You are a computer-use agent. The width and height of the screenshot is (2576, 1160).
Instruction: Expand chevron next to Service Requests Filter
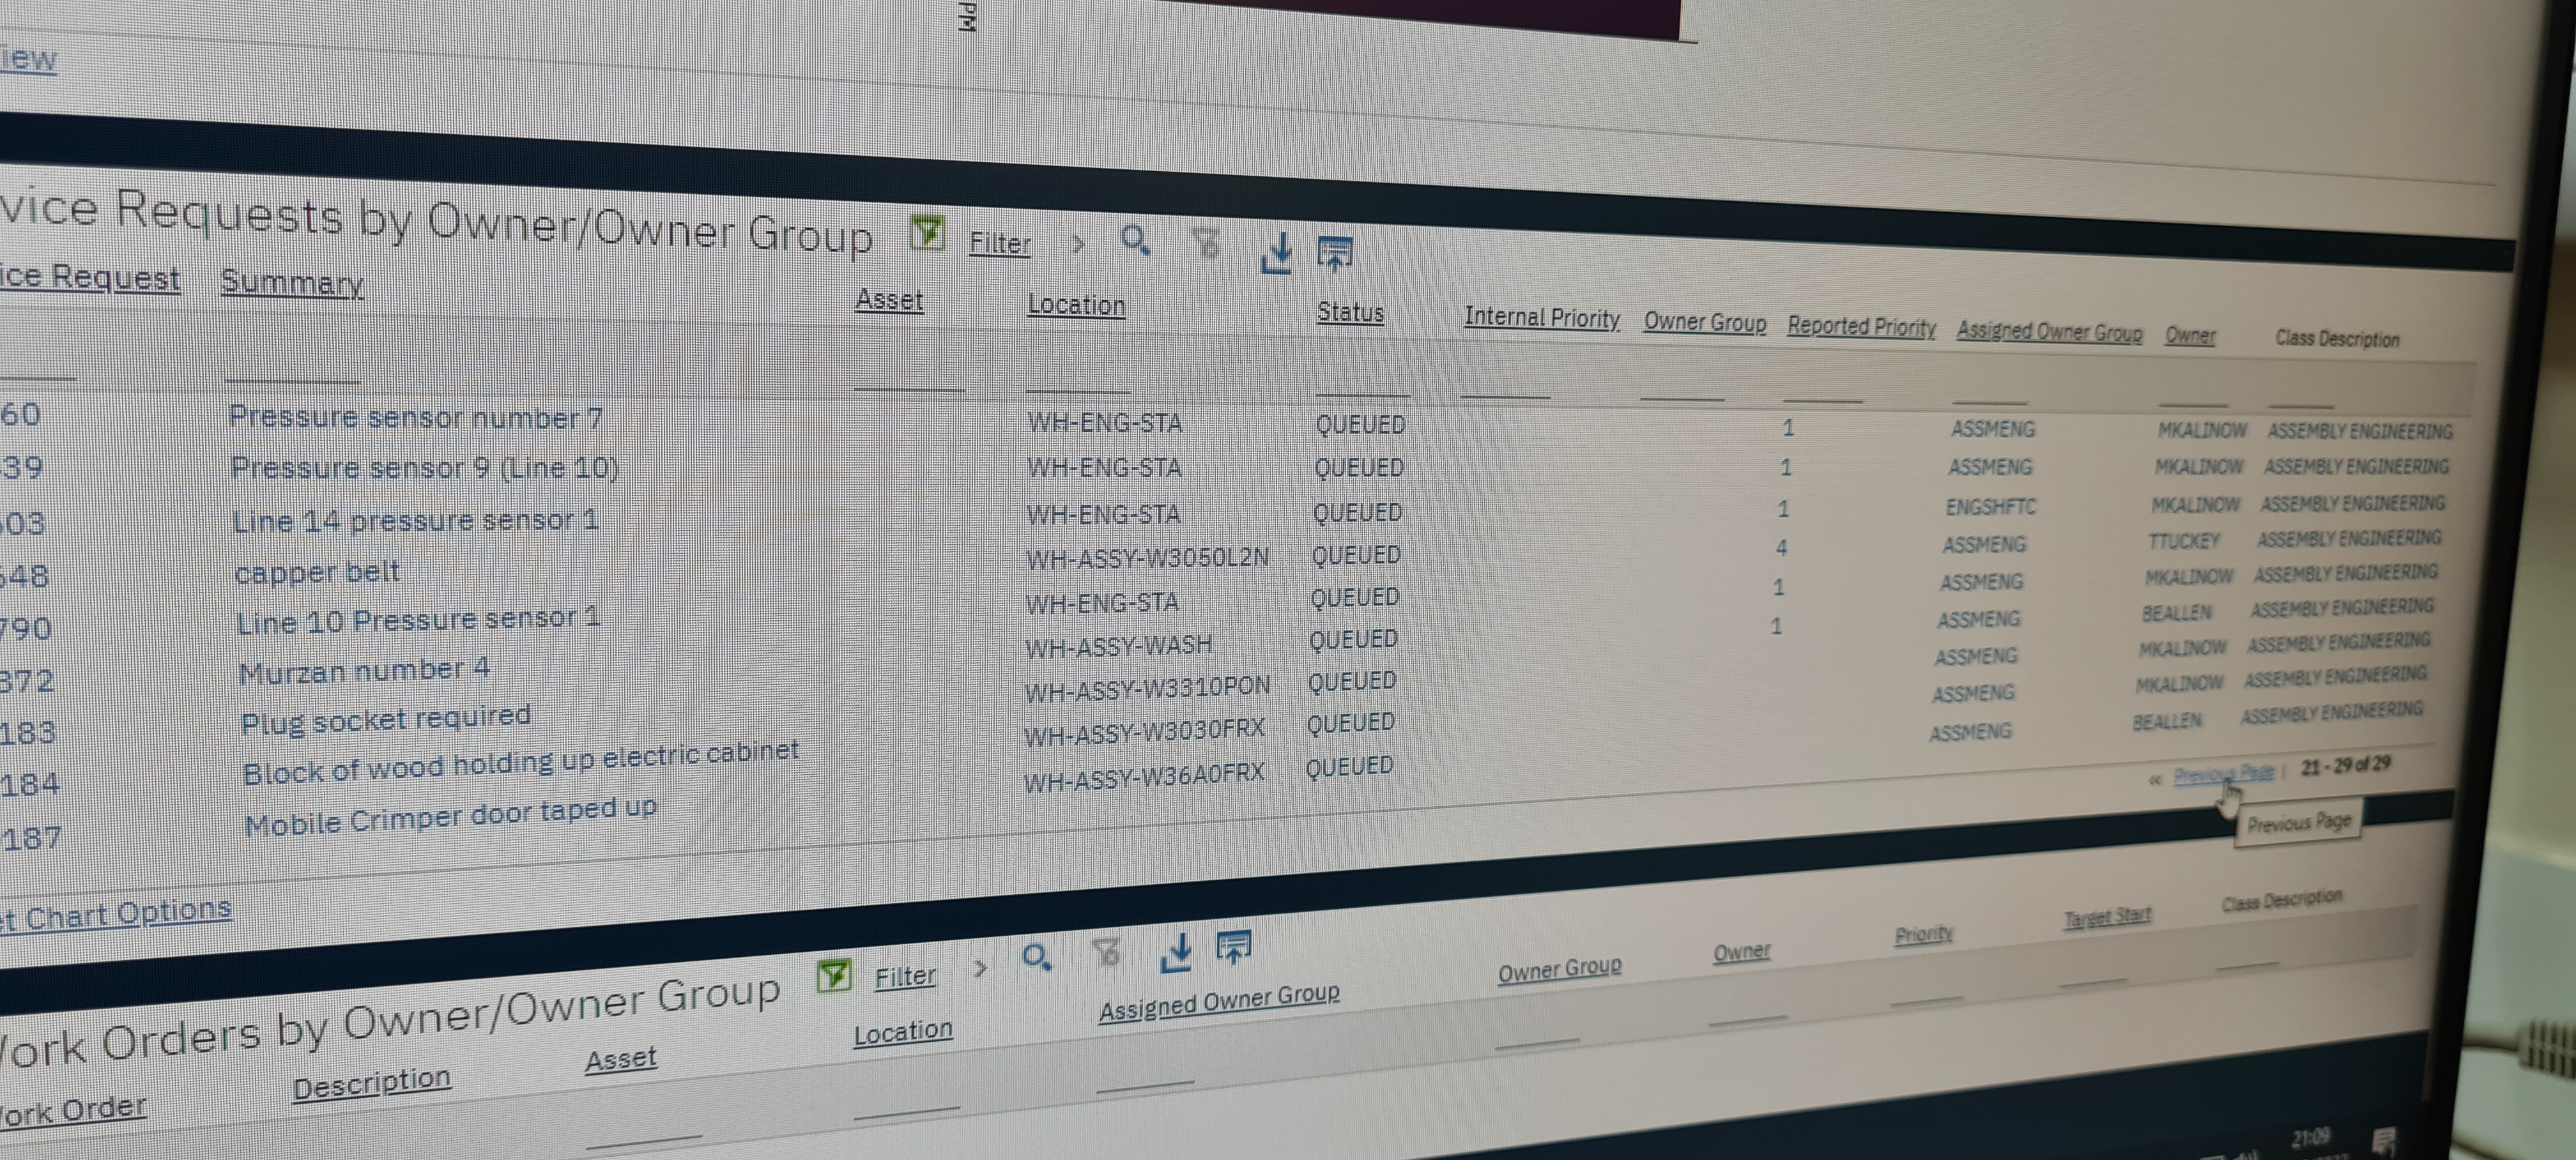click(1077, 243)
